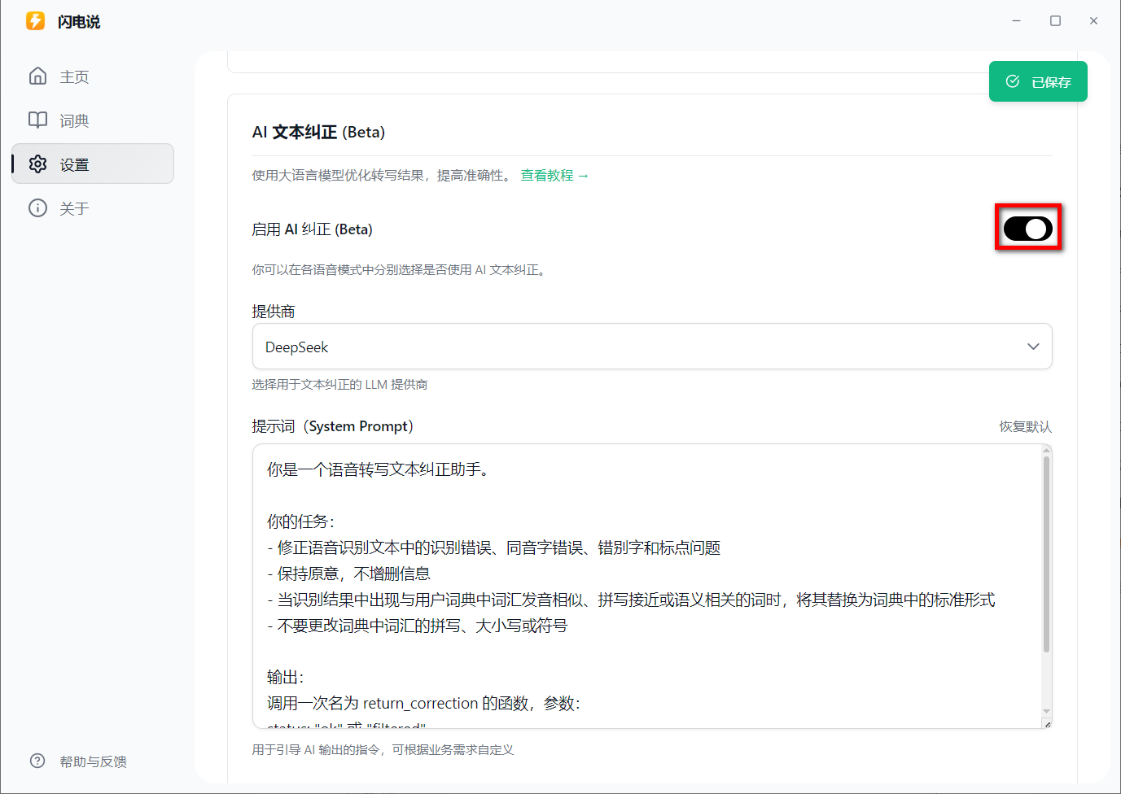Viewport: 1121px width, 794px height.
Task: Click the lightning bolt app logo
Action: [34, 21]
